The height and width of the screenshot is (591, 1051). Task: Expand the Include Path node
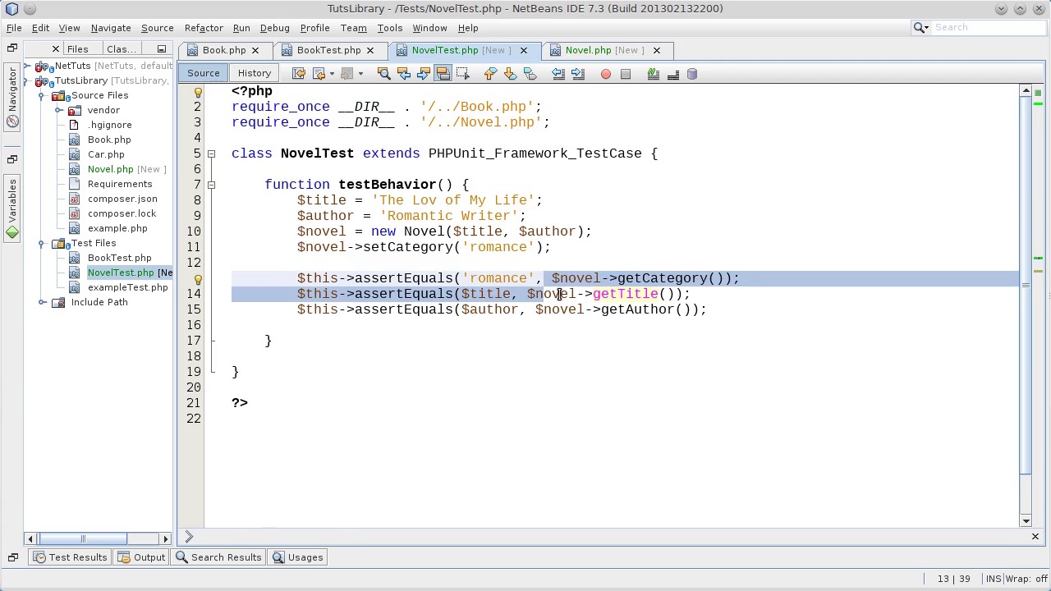42,302
